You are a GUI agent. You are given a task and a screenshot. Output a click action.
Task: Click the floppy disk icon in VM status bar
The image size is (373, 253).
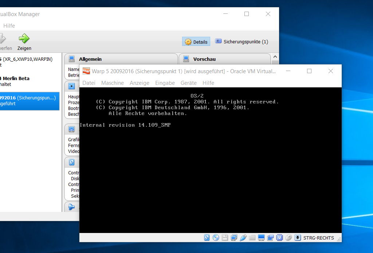[x=225, y=238]
